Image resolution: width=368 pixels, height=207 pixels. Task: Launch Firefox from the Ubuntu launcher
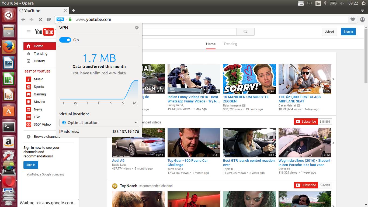(9, 47)
